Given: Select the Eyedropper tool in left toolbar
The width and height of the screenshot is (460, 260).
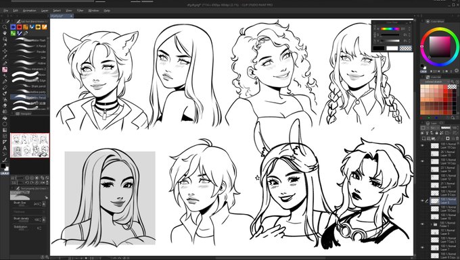Looking at the screenshot, I should point(5,57).
